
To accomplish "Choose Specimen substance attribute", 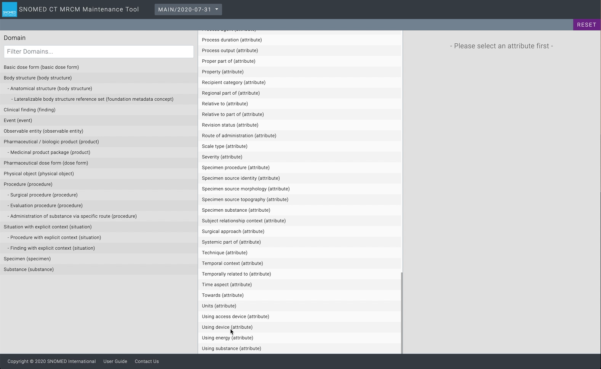I will pyautogui.click(x=299, y=210).
